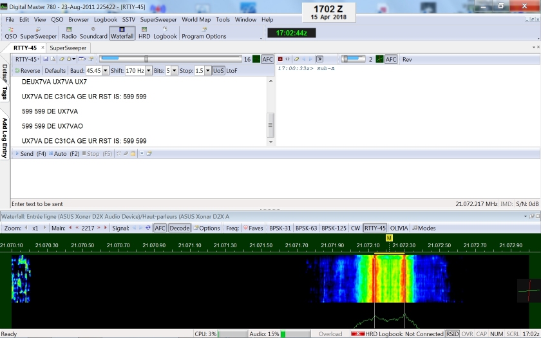This screenshot has width=541, height=338.
Task: Toggle the Decode button
Action: tap(180, 228)
